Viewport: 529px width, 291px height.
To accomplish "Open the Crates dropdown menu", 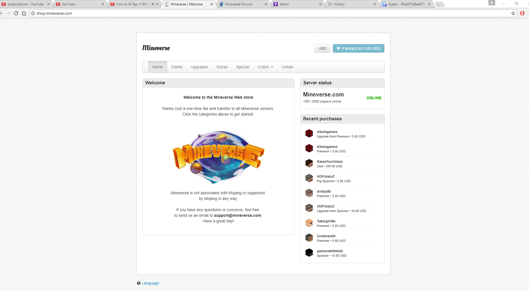I will coord(265,67).
